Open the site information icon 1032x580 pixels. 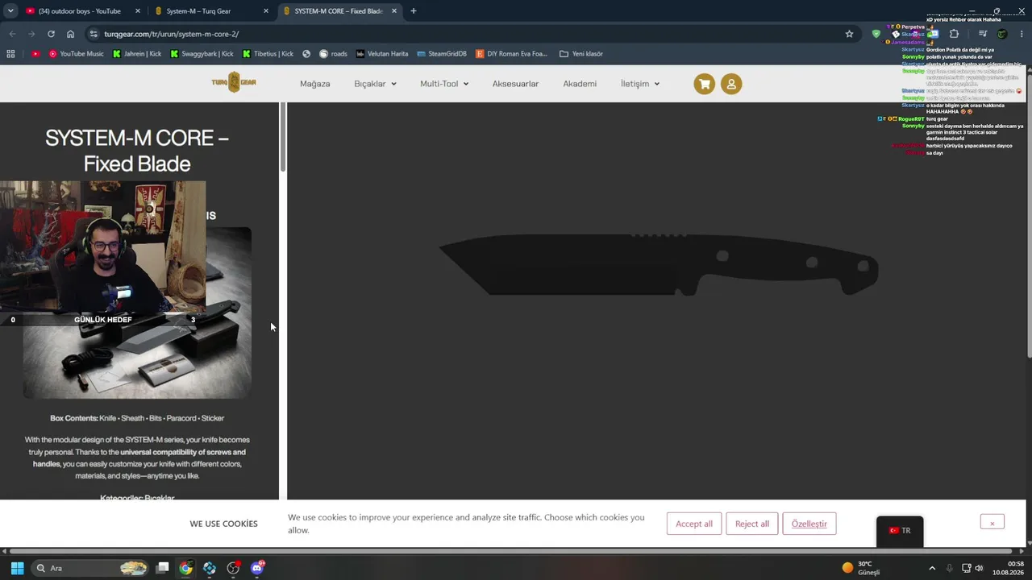point(94,34)
